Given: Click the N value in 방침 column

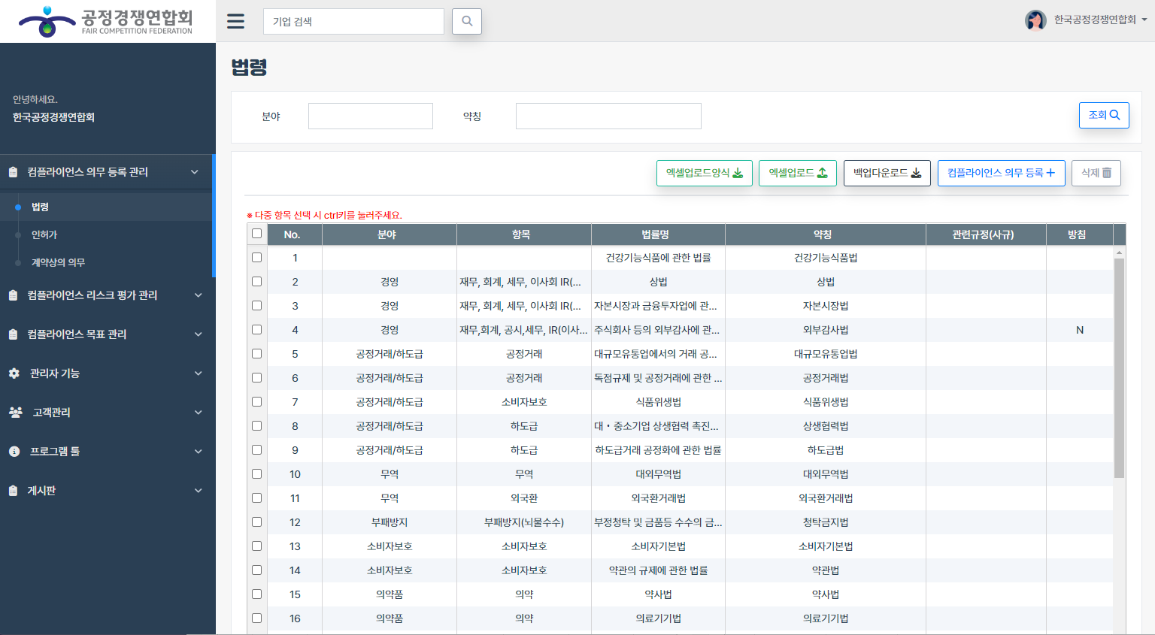Looking at the screenshot, I should [x=1079, y=330].
